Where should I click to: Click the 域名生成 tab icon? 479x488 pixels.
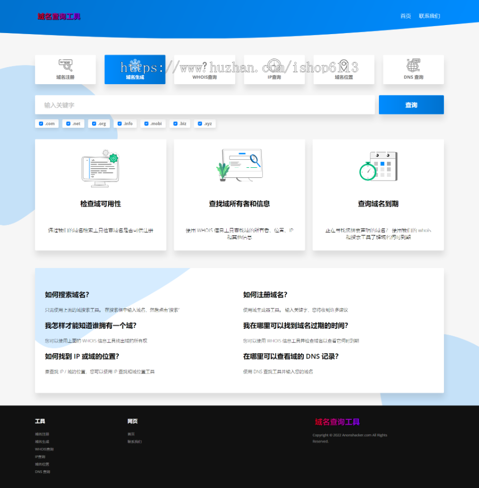click(135, 66)
